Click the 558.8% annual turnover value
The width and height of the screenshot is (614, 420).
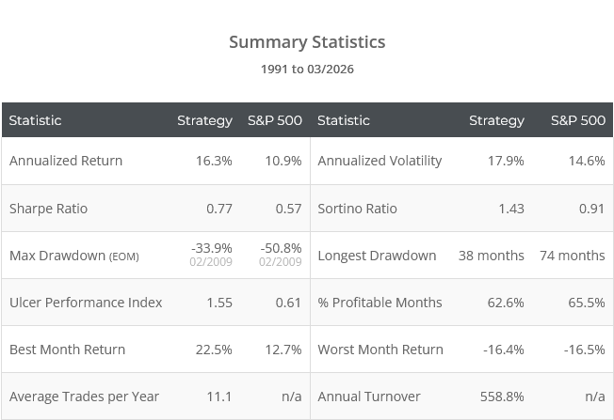tap(501, 397)
